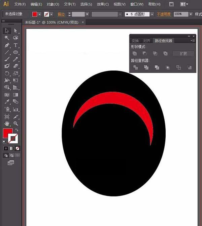Expand the 5 点圆形 brush dropdown

click(152, 14)
